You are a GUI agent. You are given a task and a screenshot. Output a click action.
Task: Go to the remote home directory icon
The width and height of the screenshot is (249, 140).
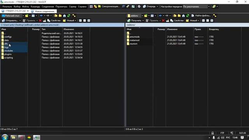(183, 16)
